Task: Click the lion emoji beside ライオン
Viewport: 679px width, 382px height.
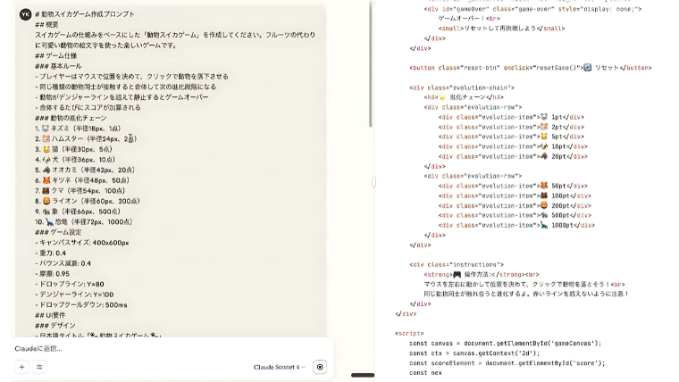Action: point(46,201)
